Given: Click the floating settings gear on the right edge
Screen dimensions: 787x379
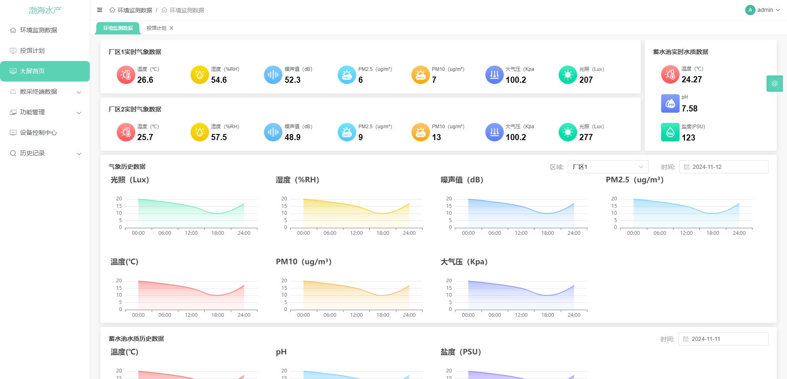Looking at the screenshot, I should 775,83.
